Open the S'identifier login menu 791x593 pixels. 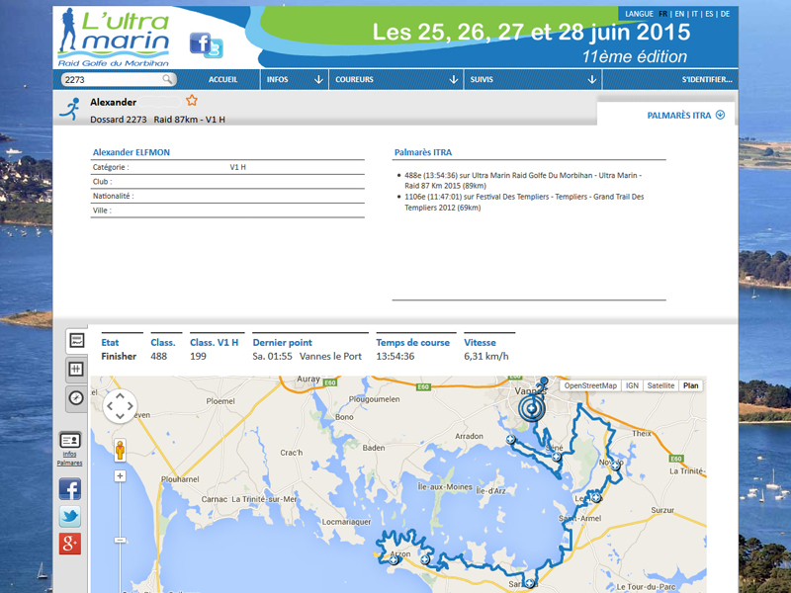707,80
